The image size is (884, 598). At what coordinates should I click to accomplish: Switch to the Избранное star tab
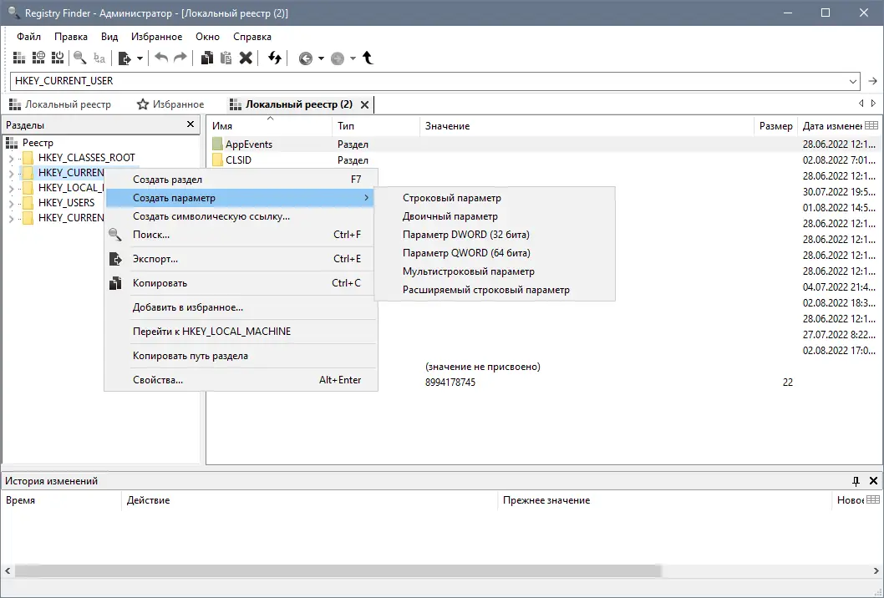tap(170, 104)
